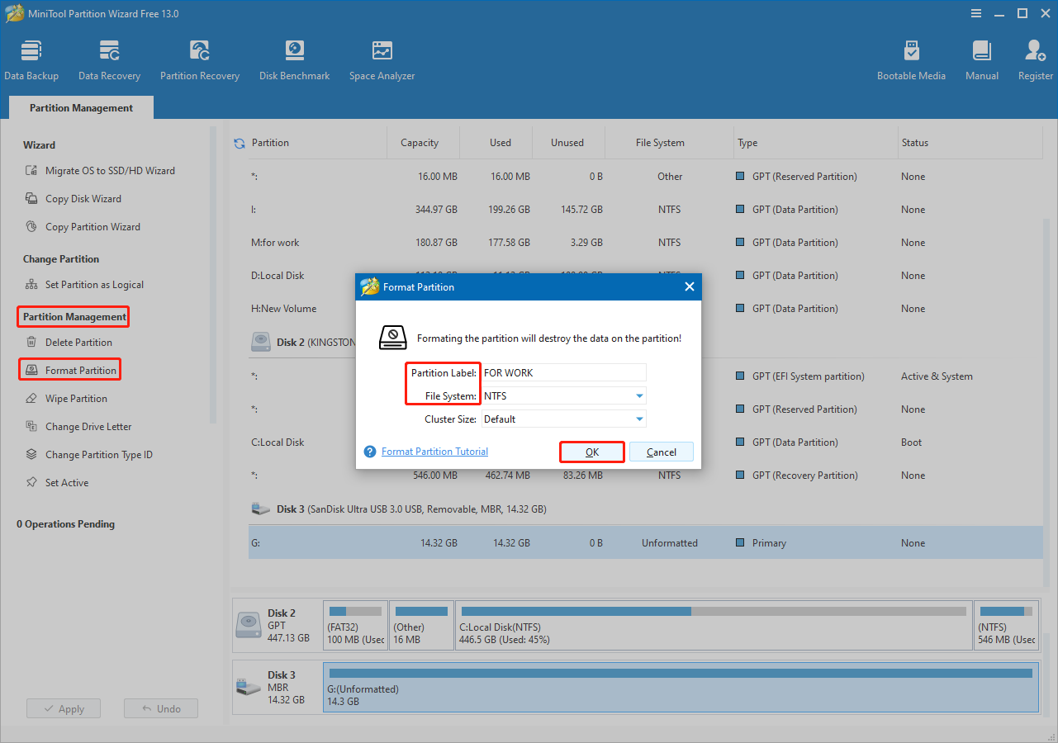The height and width of the screenshot is (743, 1058).
Task: Cancel the Format Partition dialog
Action: (661, 452)
